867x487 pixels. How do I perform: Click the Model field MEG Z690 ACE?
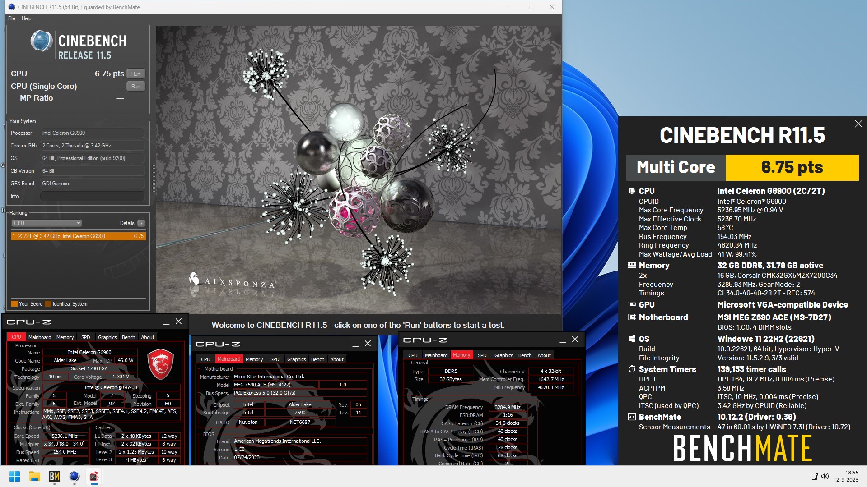tap(275, 385)
